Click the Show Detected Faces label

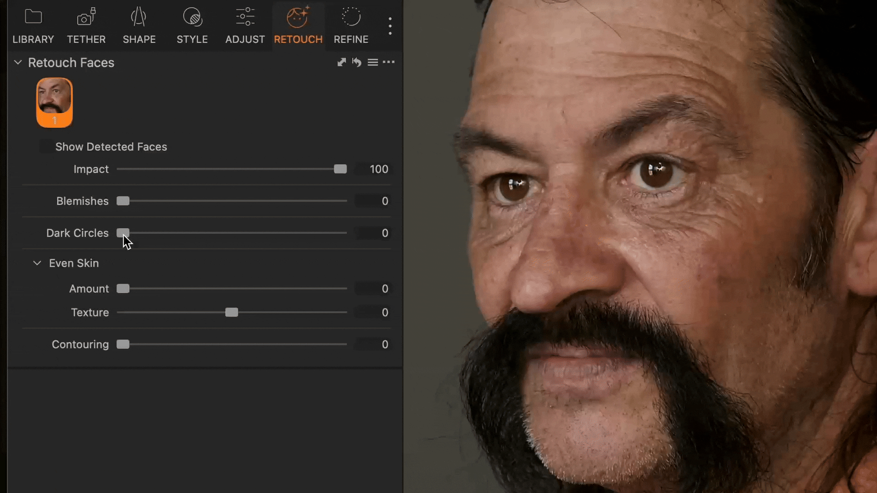click(x=111, y=147)
